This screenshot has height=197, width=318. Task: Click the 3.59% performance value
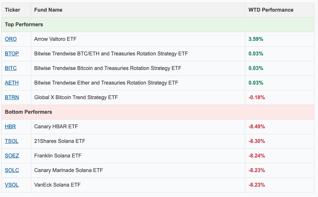pyautogui.click(x=256, y=39)
